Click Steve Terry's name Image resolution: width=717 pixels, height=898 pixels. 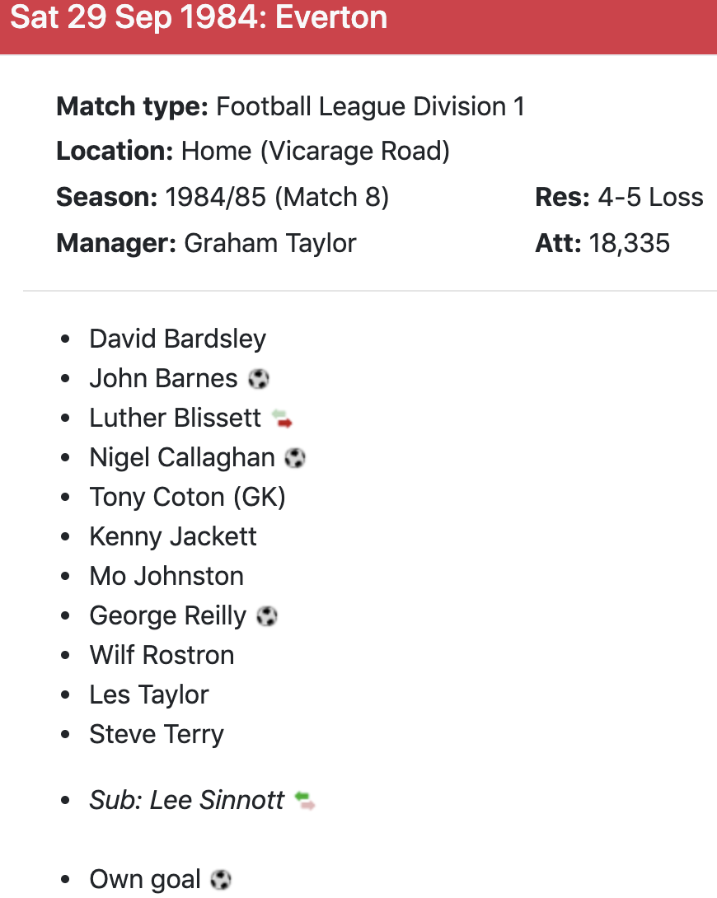157,735
